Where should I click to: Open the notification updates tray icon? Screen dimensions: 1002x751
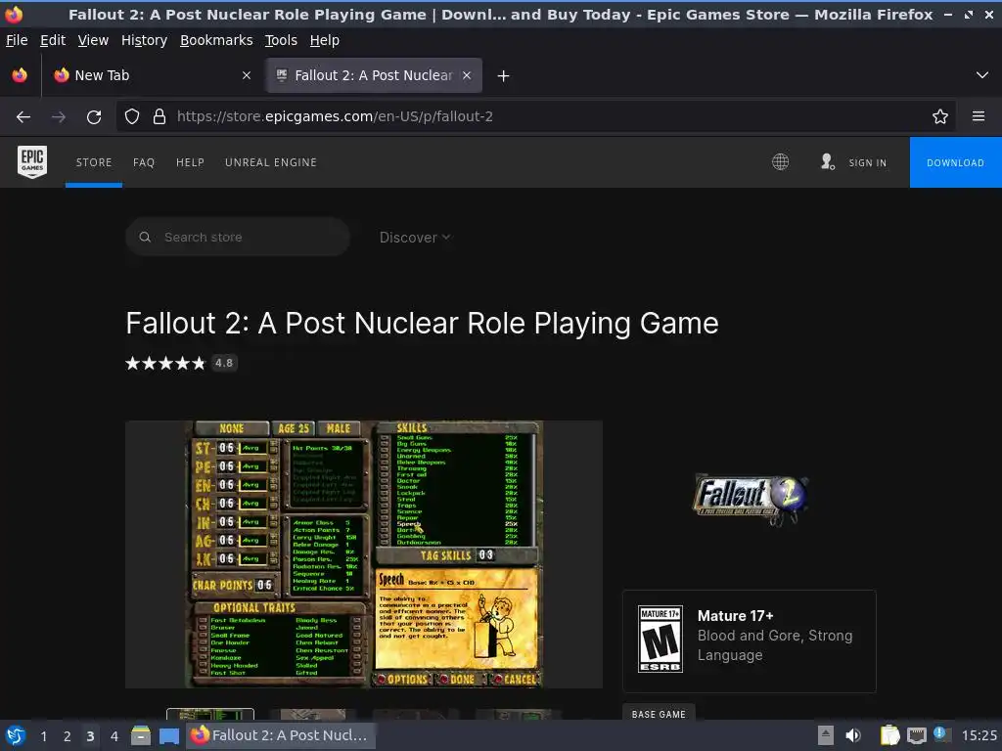click(x=942, y=734)
